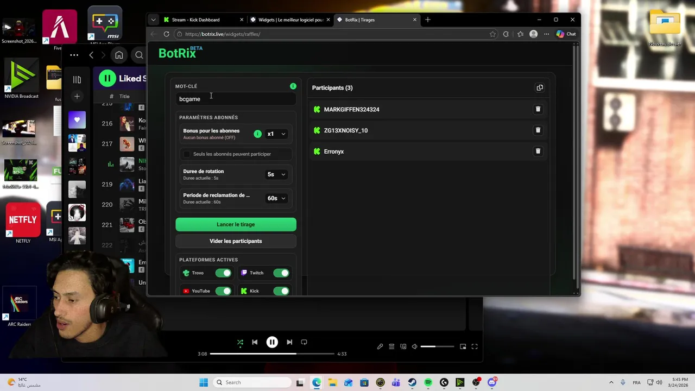Screen dimensions: 695x391
Task: Refresh the botrix.live page
Action: 166,34
